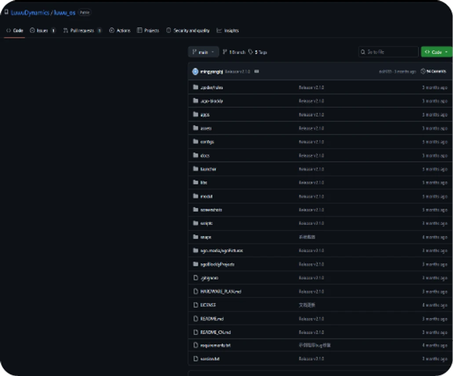
Task: Click folder icon of screenshots row
Action: [196, 210]
